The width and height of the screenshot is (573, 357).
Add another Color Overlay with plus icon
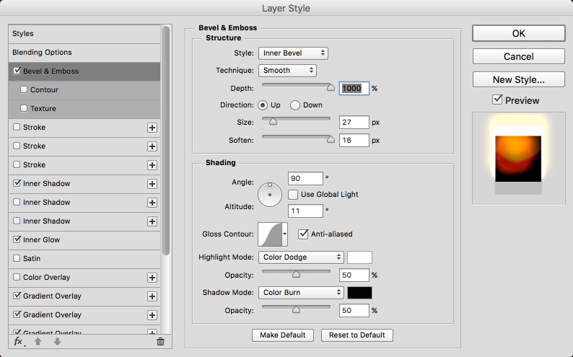point(152,278)
